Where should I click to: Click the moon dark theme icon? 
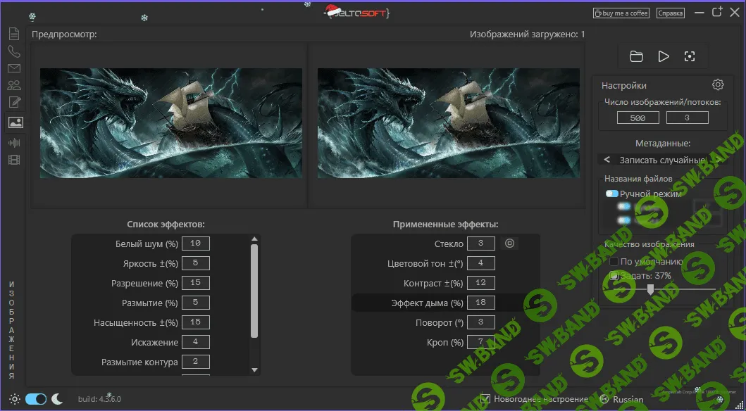pyautogui.click(x=57, y=399)
